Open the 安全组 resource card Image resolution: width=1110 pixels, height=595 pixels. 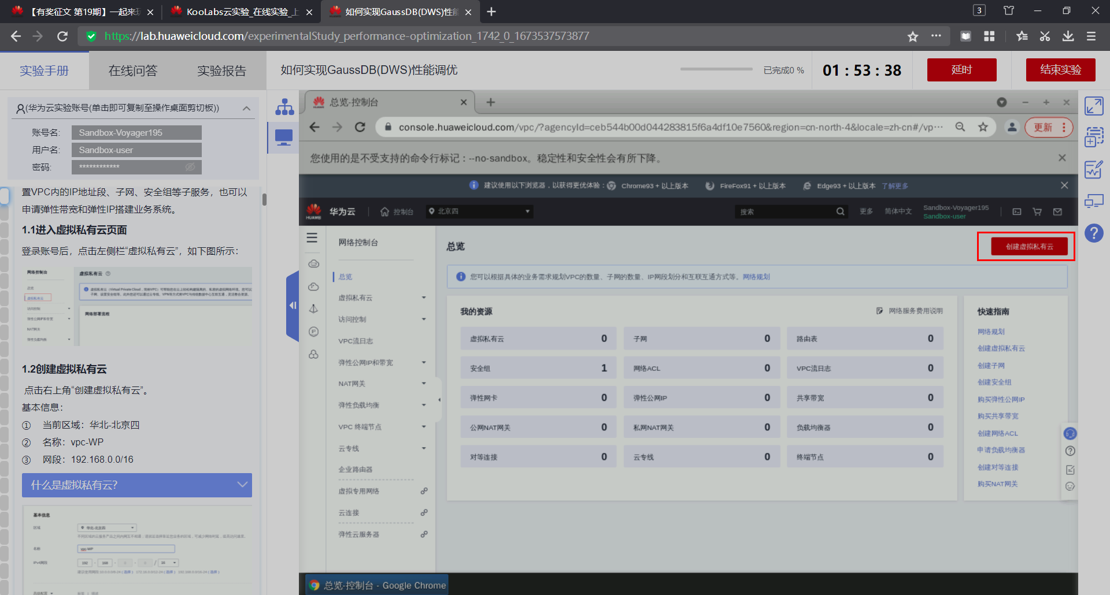click(x=538, y=368)
